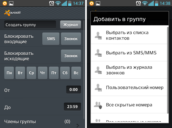This screenshot has width=172, height=128.
Task: Click the icon beside 'Пользовательский номер'
Action: pyautogui.click(x=98, y=87)
